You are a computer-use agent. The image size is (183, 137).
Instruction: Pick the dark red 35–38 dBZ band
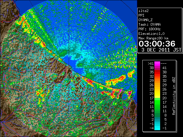pos(157,72)
